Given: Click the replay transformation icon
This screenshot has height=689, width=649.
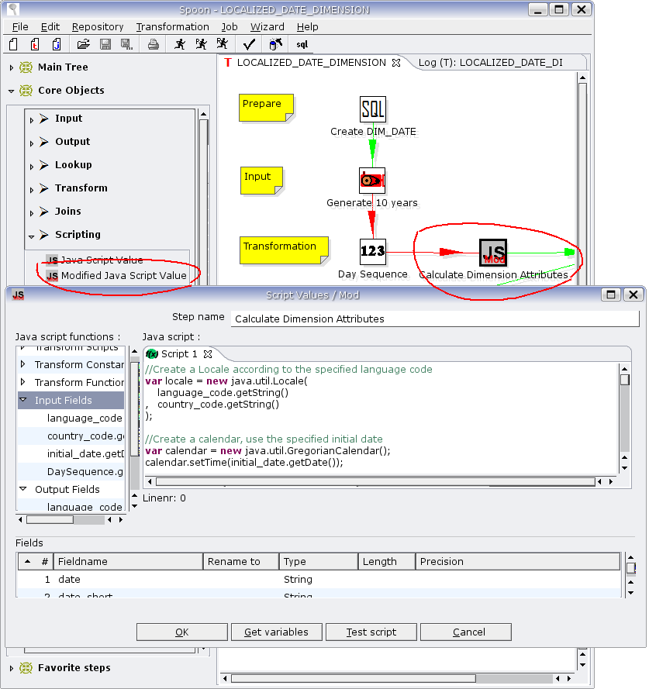Looking at the screenshot, I should tap(223, 44).
